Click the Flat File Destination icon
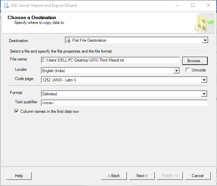The width and height of the screenshot is (217, 186). pyautogui.click(x=68, y=40)
